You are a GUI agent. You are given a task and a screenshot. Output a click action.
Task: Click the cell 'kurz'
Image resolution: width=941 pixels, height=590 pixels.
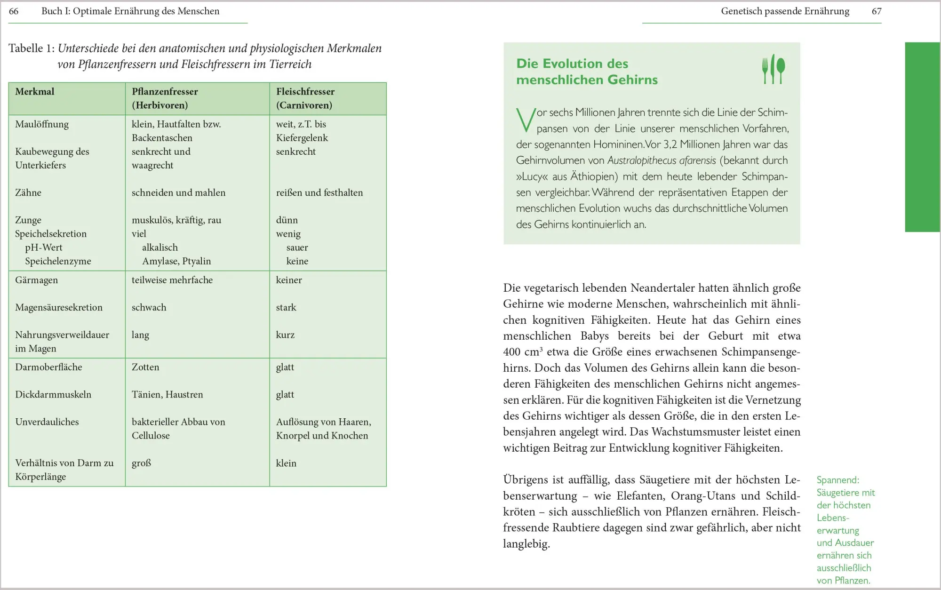286,335
